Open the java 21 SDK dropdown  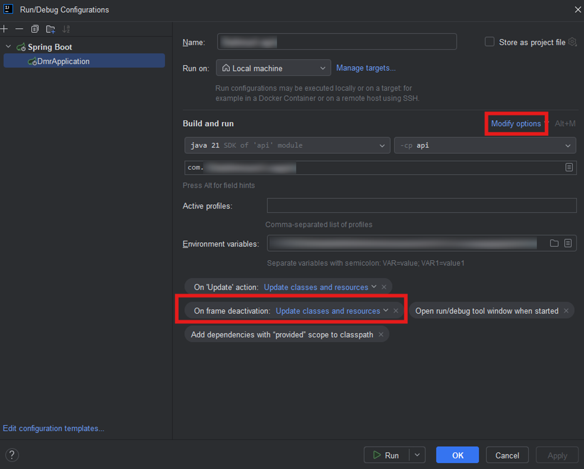tap(287, 145)
